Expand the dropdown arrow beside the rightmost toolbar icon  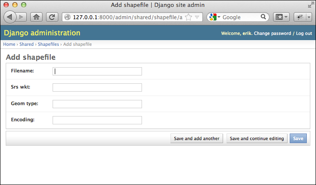(x=309, y=17)
